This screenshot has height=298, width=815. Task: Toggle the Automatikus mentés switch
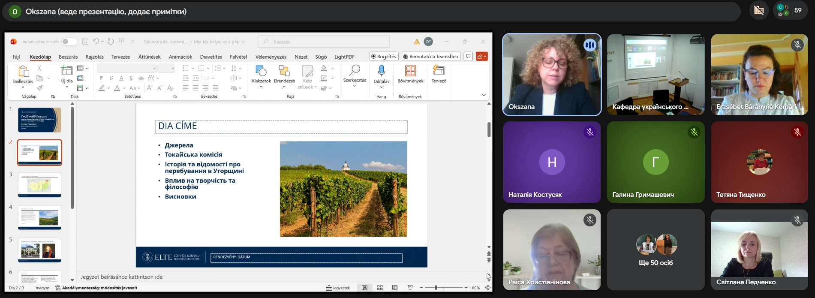coord(69,42)
